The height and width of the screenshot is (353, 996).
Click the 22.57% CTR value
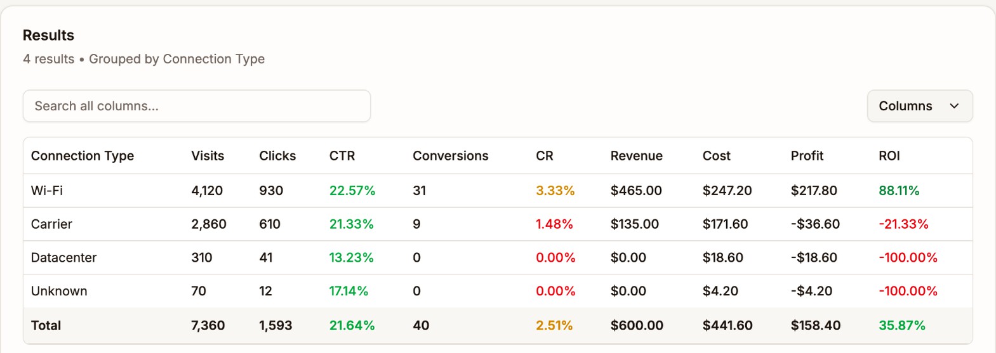(x=352, y=191)
